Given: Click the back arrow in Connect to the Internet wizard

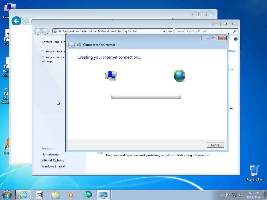Looking at the screenshot, I should (71, 45).
